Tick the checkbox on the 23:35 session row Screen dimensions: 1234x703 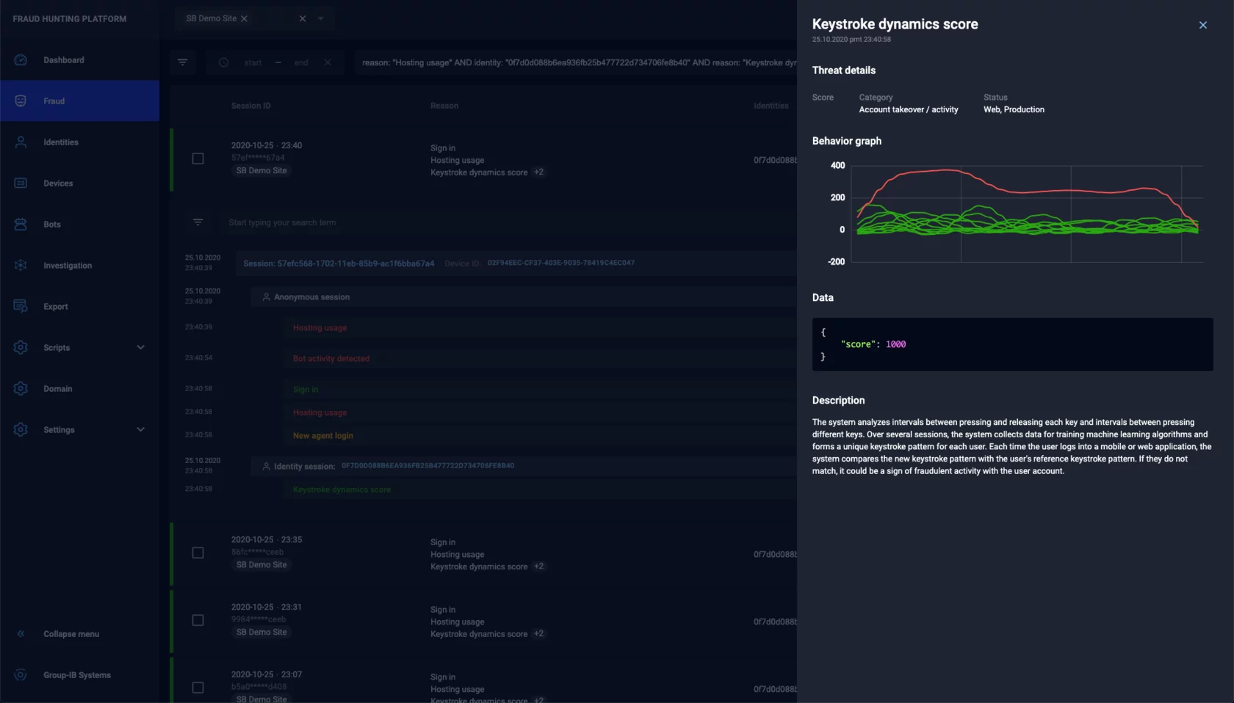(198, 553)
